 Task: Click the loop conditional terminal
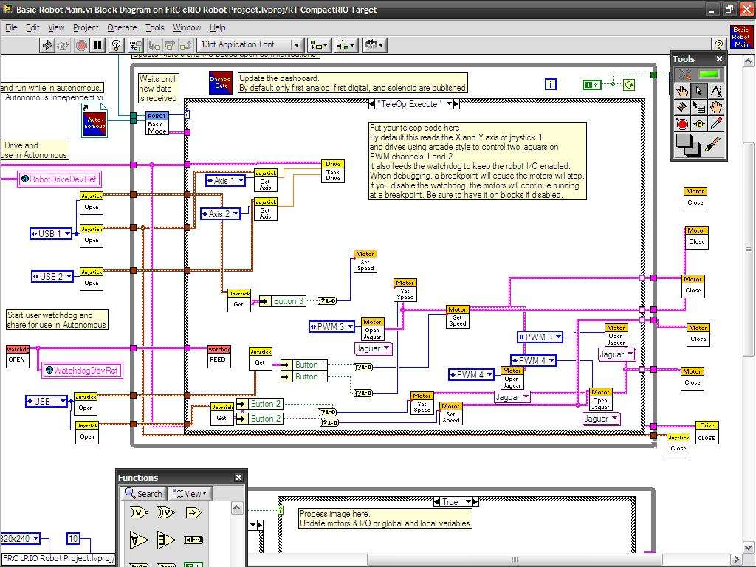click(x=629, y=85)
